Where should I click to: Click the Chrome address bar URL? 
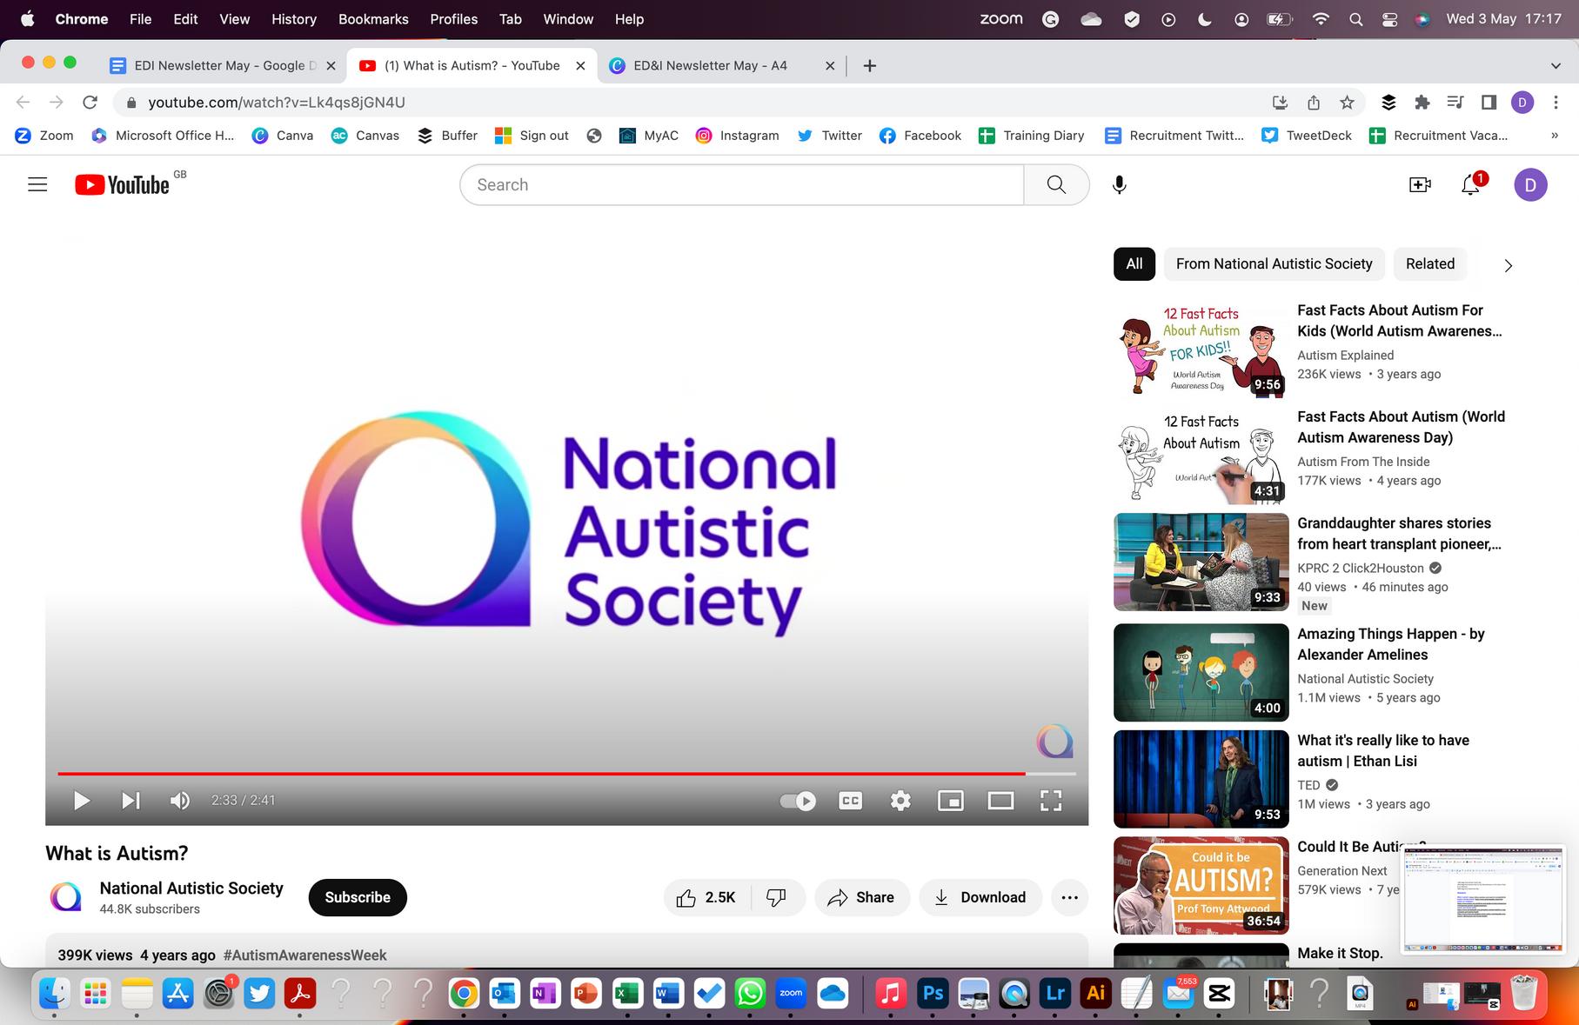pos(277,103)
